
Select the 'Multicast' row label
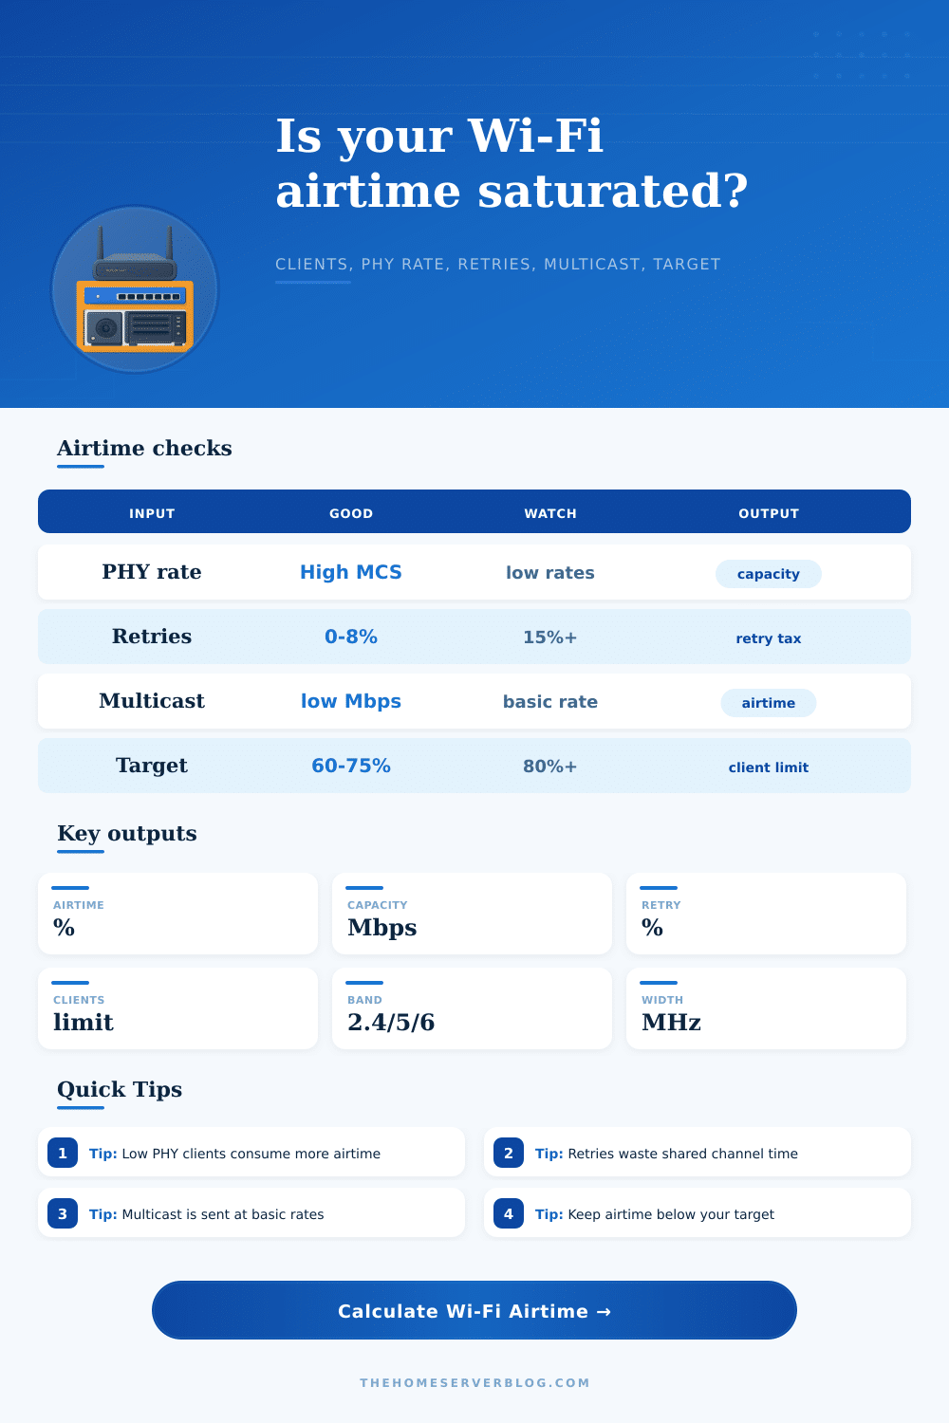tap(152, 701)
